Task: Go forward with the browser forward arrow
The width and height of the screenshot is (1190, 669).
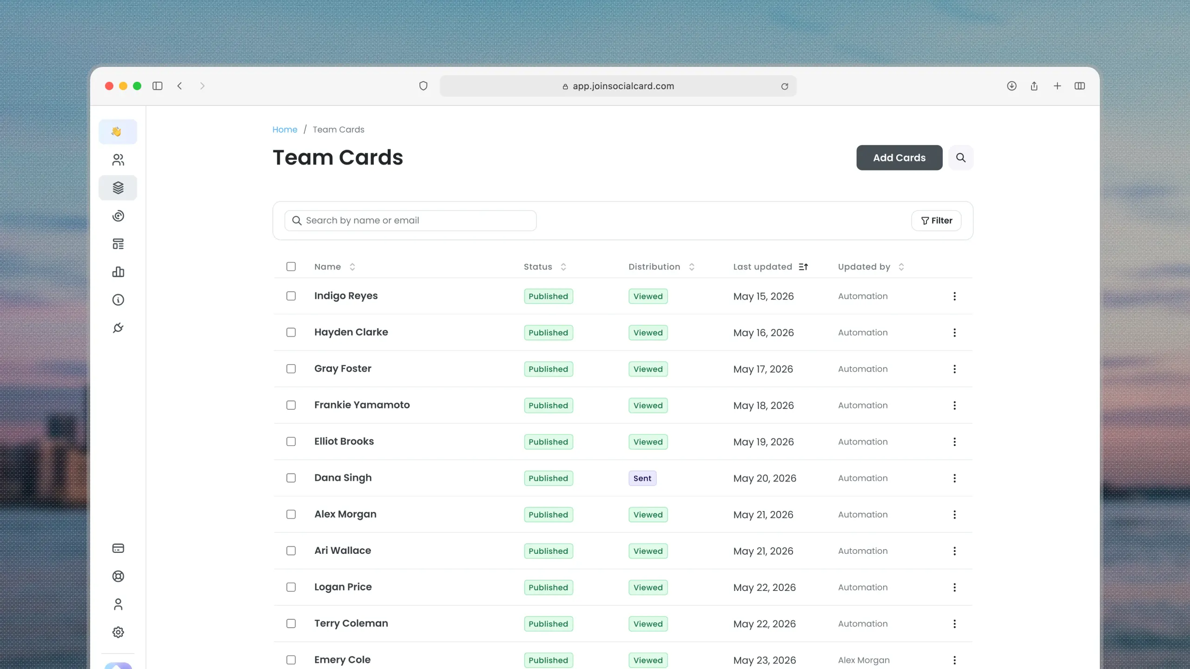Action: 202,86
